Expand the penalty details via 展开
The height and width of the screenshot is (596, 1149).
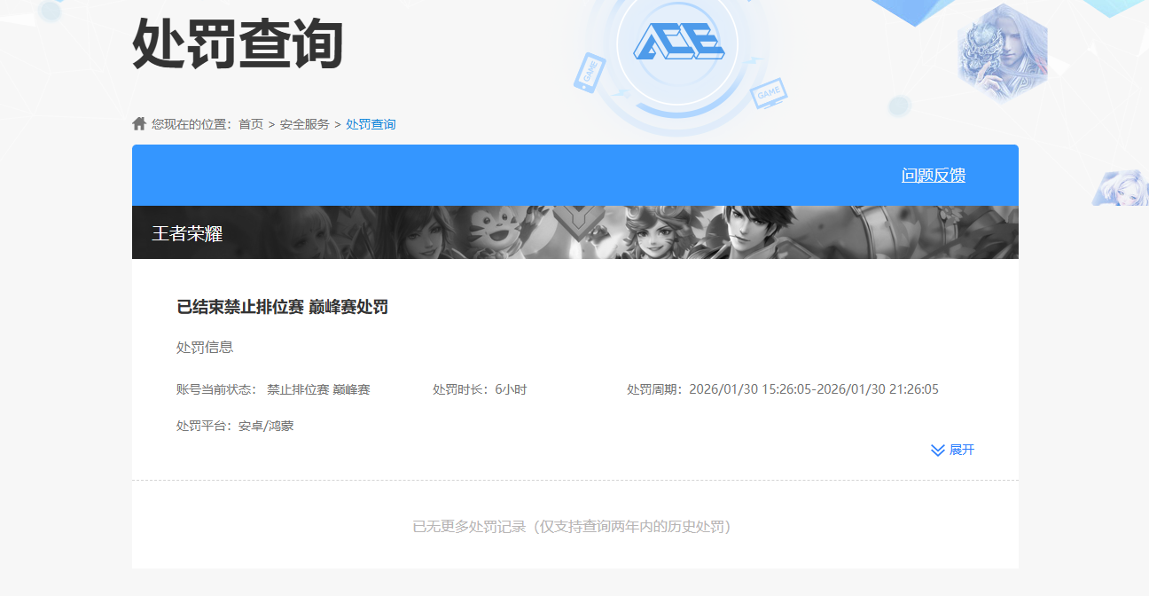pos(964,450)
